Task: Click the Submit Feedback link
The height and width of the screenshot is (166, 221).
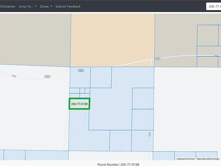Action: [x=68, y=7]
